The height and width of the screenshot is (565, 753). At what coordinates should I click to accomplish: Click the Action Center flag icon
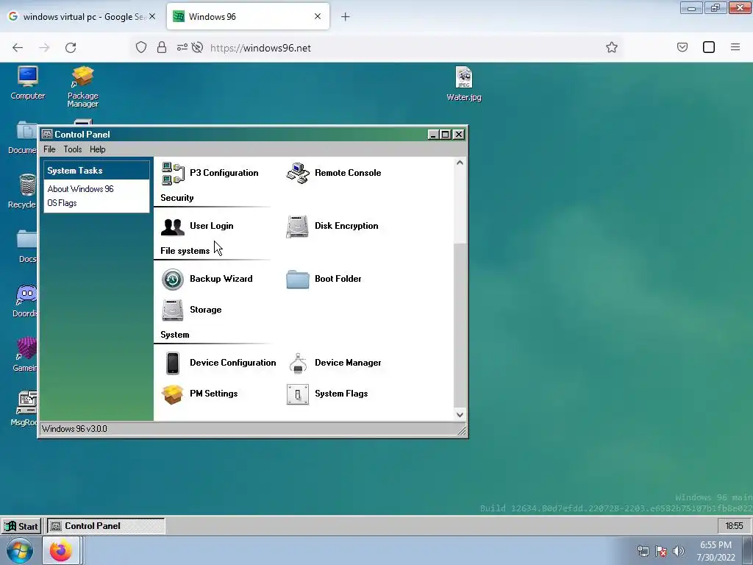(661, 551)
